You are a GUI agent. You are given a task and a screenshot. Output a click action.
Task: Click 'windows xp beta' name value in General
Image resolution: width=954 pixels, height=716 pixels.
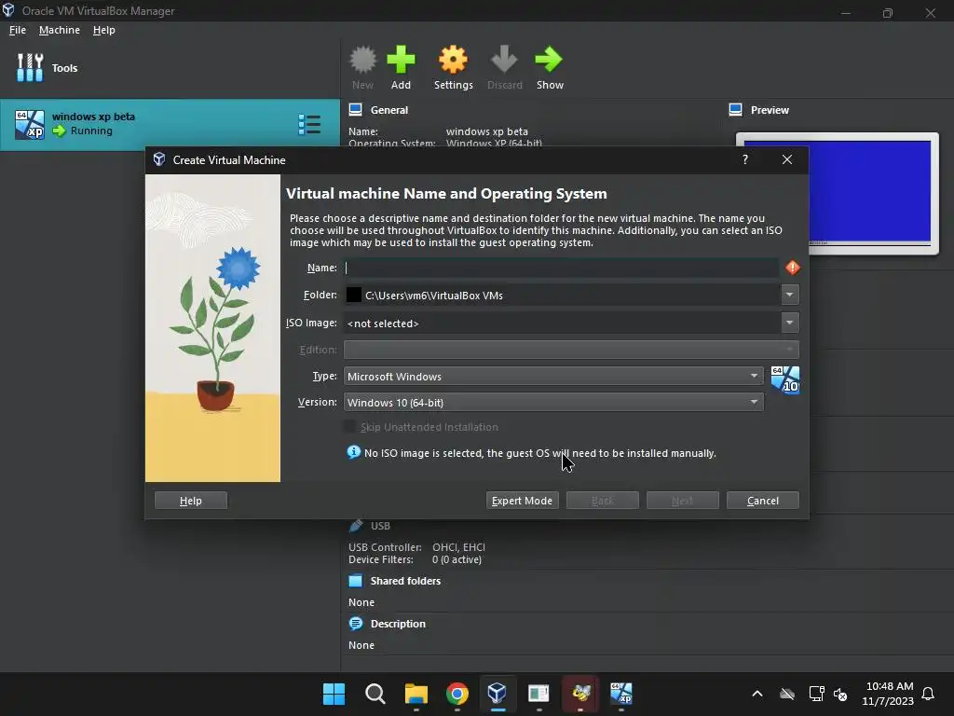[x=486, y=131]
